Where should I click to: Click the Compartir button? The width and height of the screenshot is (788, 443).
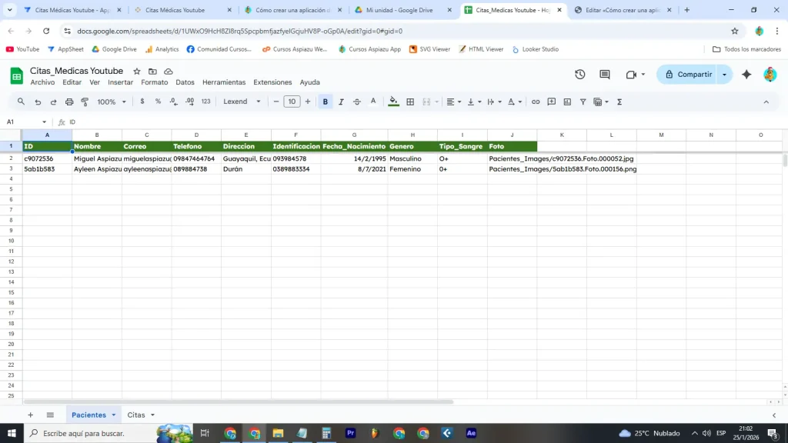[x=689, y=75]
